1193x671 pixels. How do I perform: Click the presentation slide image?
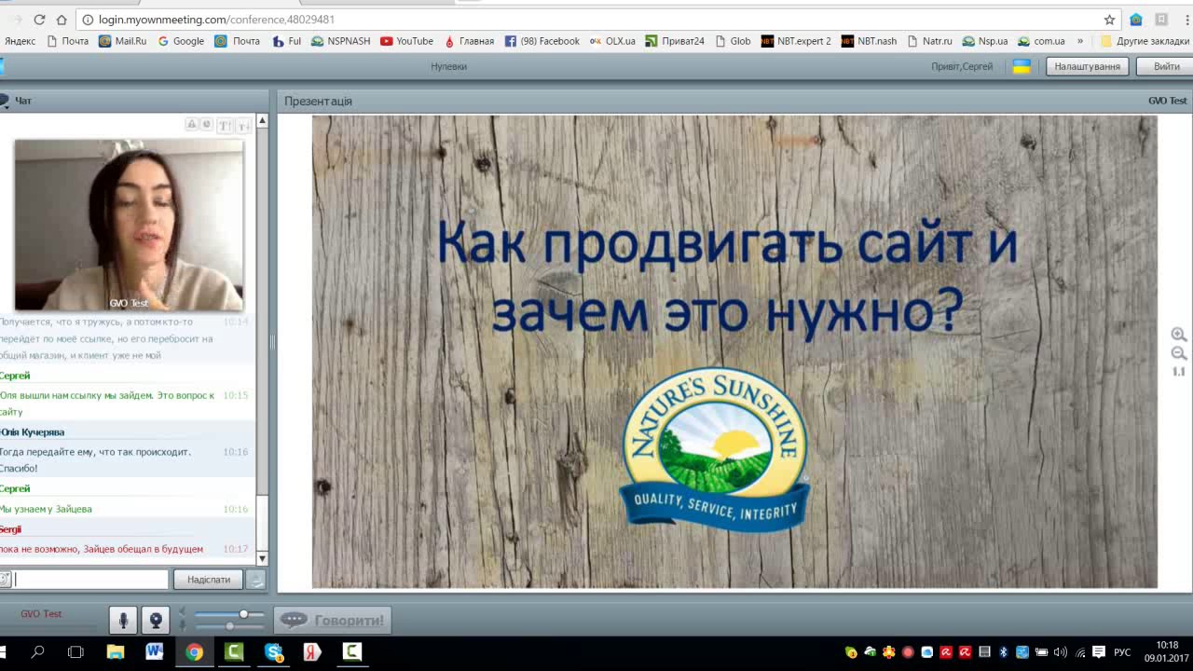tap(734, 351)
